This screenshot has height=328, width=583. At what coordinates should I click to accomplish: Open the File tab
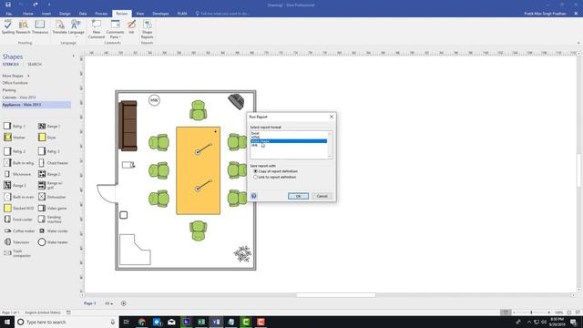8,14
